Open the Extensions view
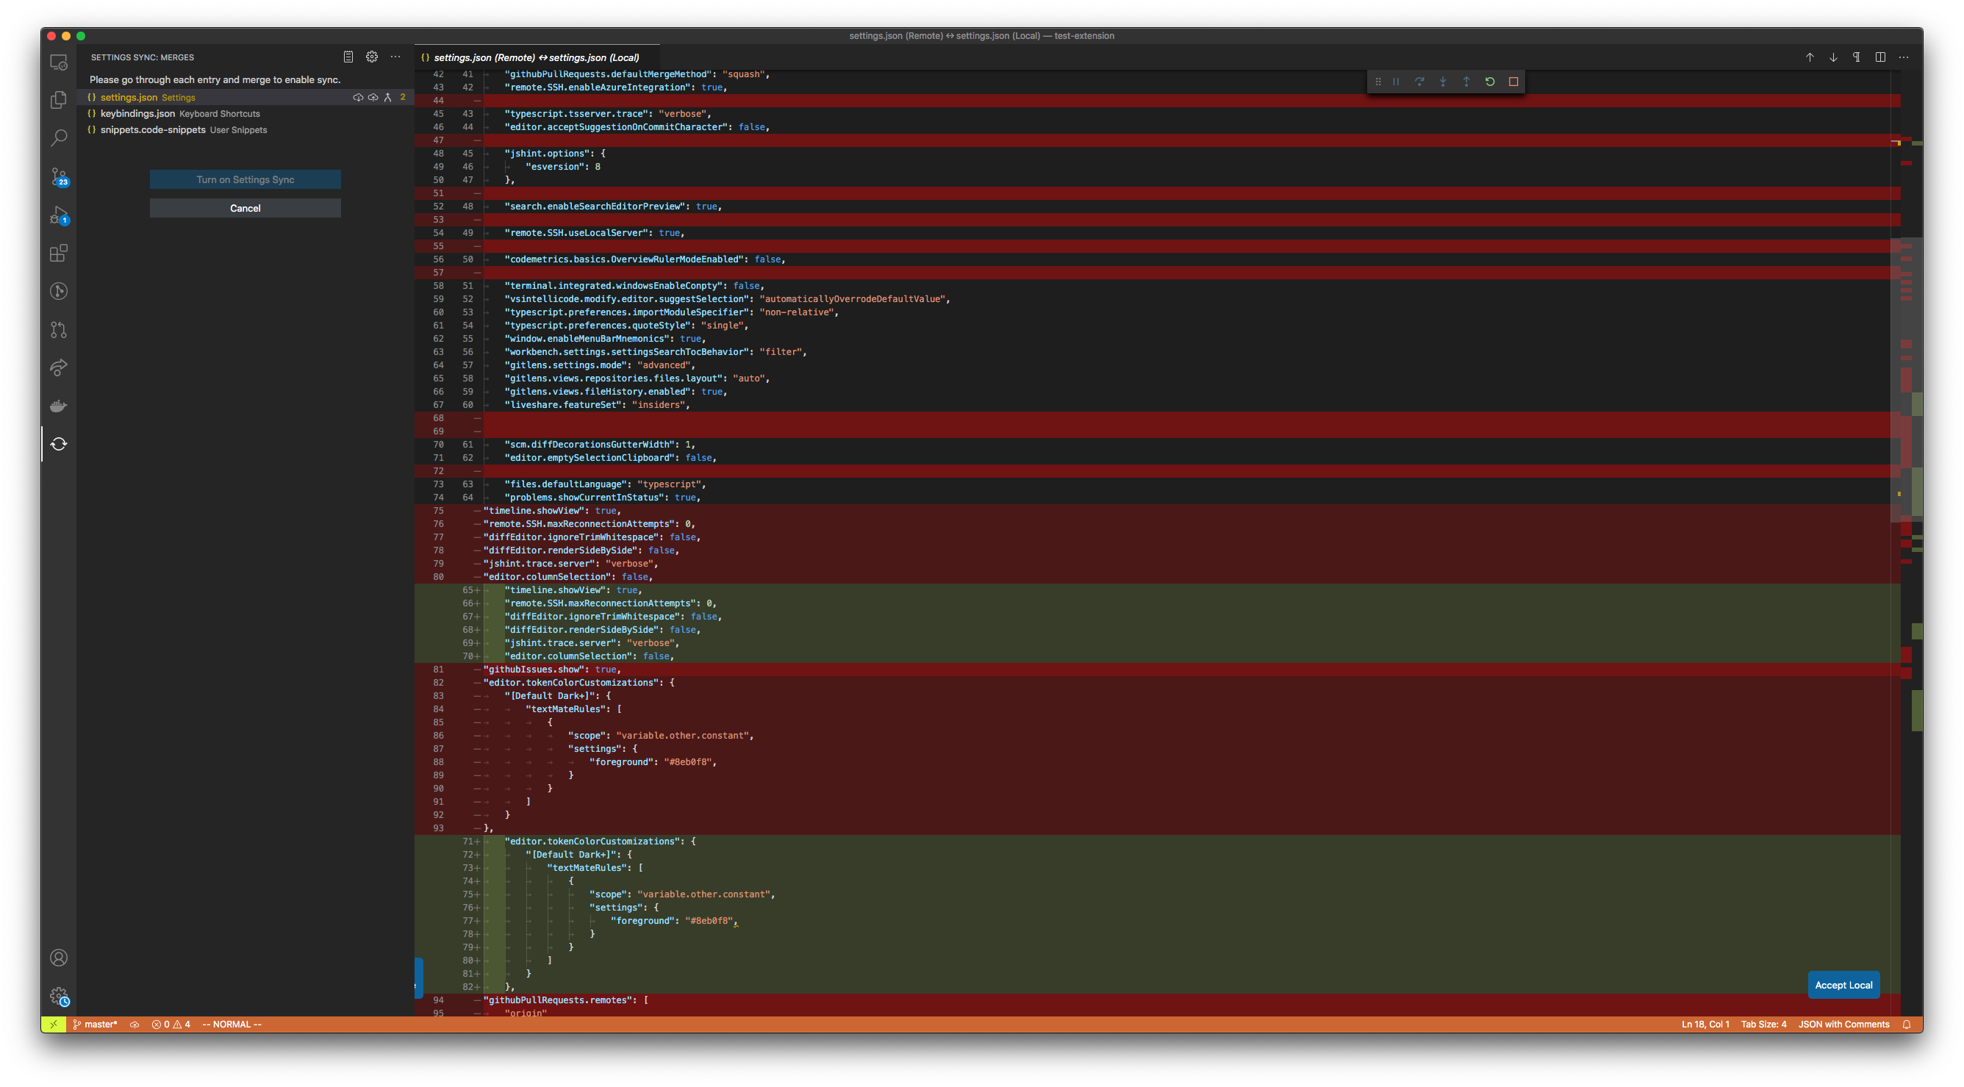 (x=59, y=253)
